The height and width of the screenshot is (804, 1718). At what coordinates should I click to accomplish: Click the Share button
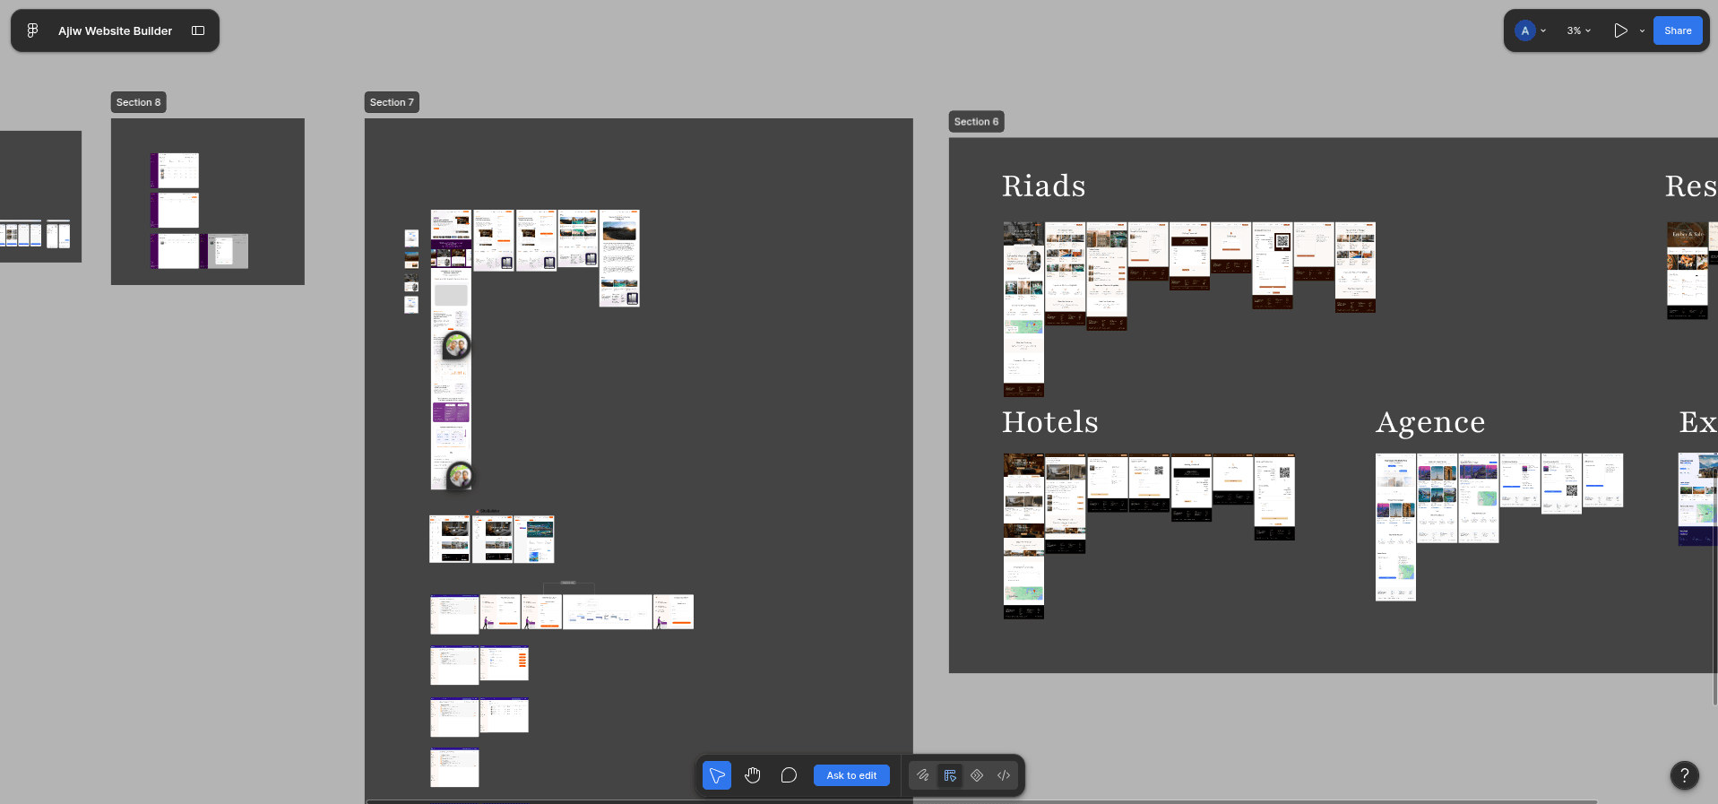(1678, 30)
